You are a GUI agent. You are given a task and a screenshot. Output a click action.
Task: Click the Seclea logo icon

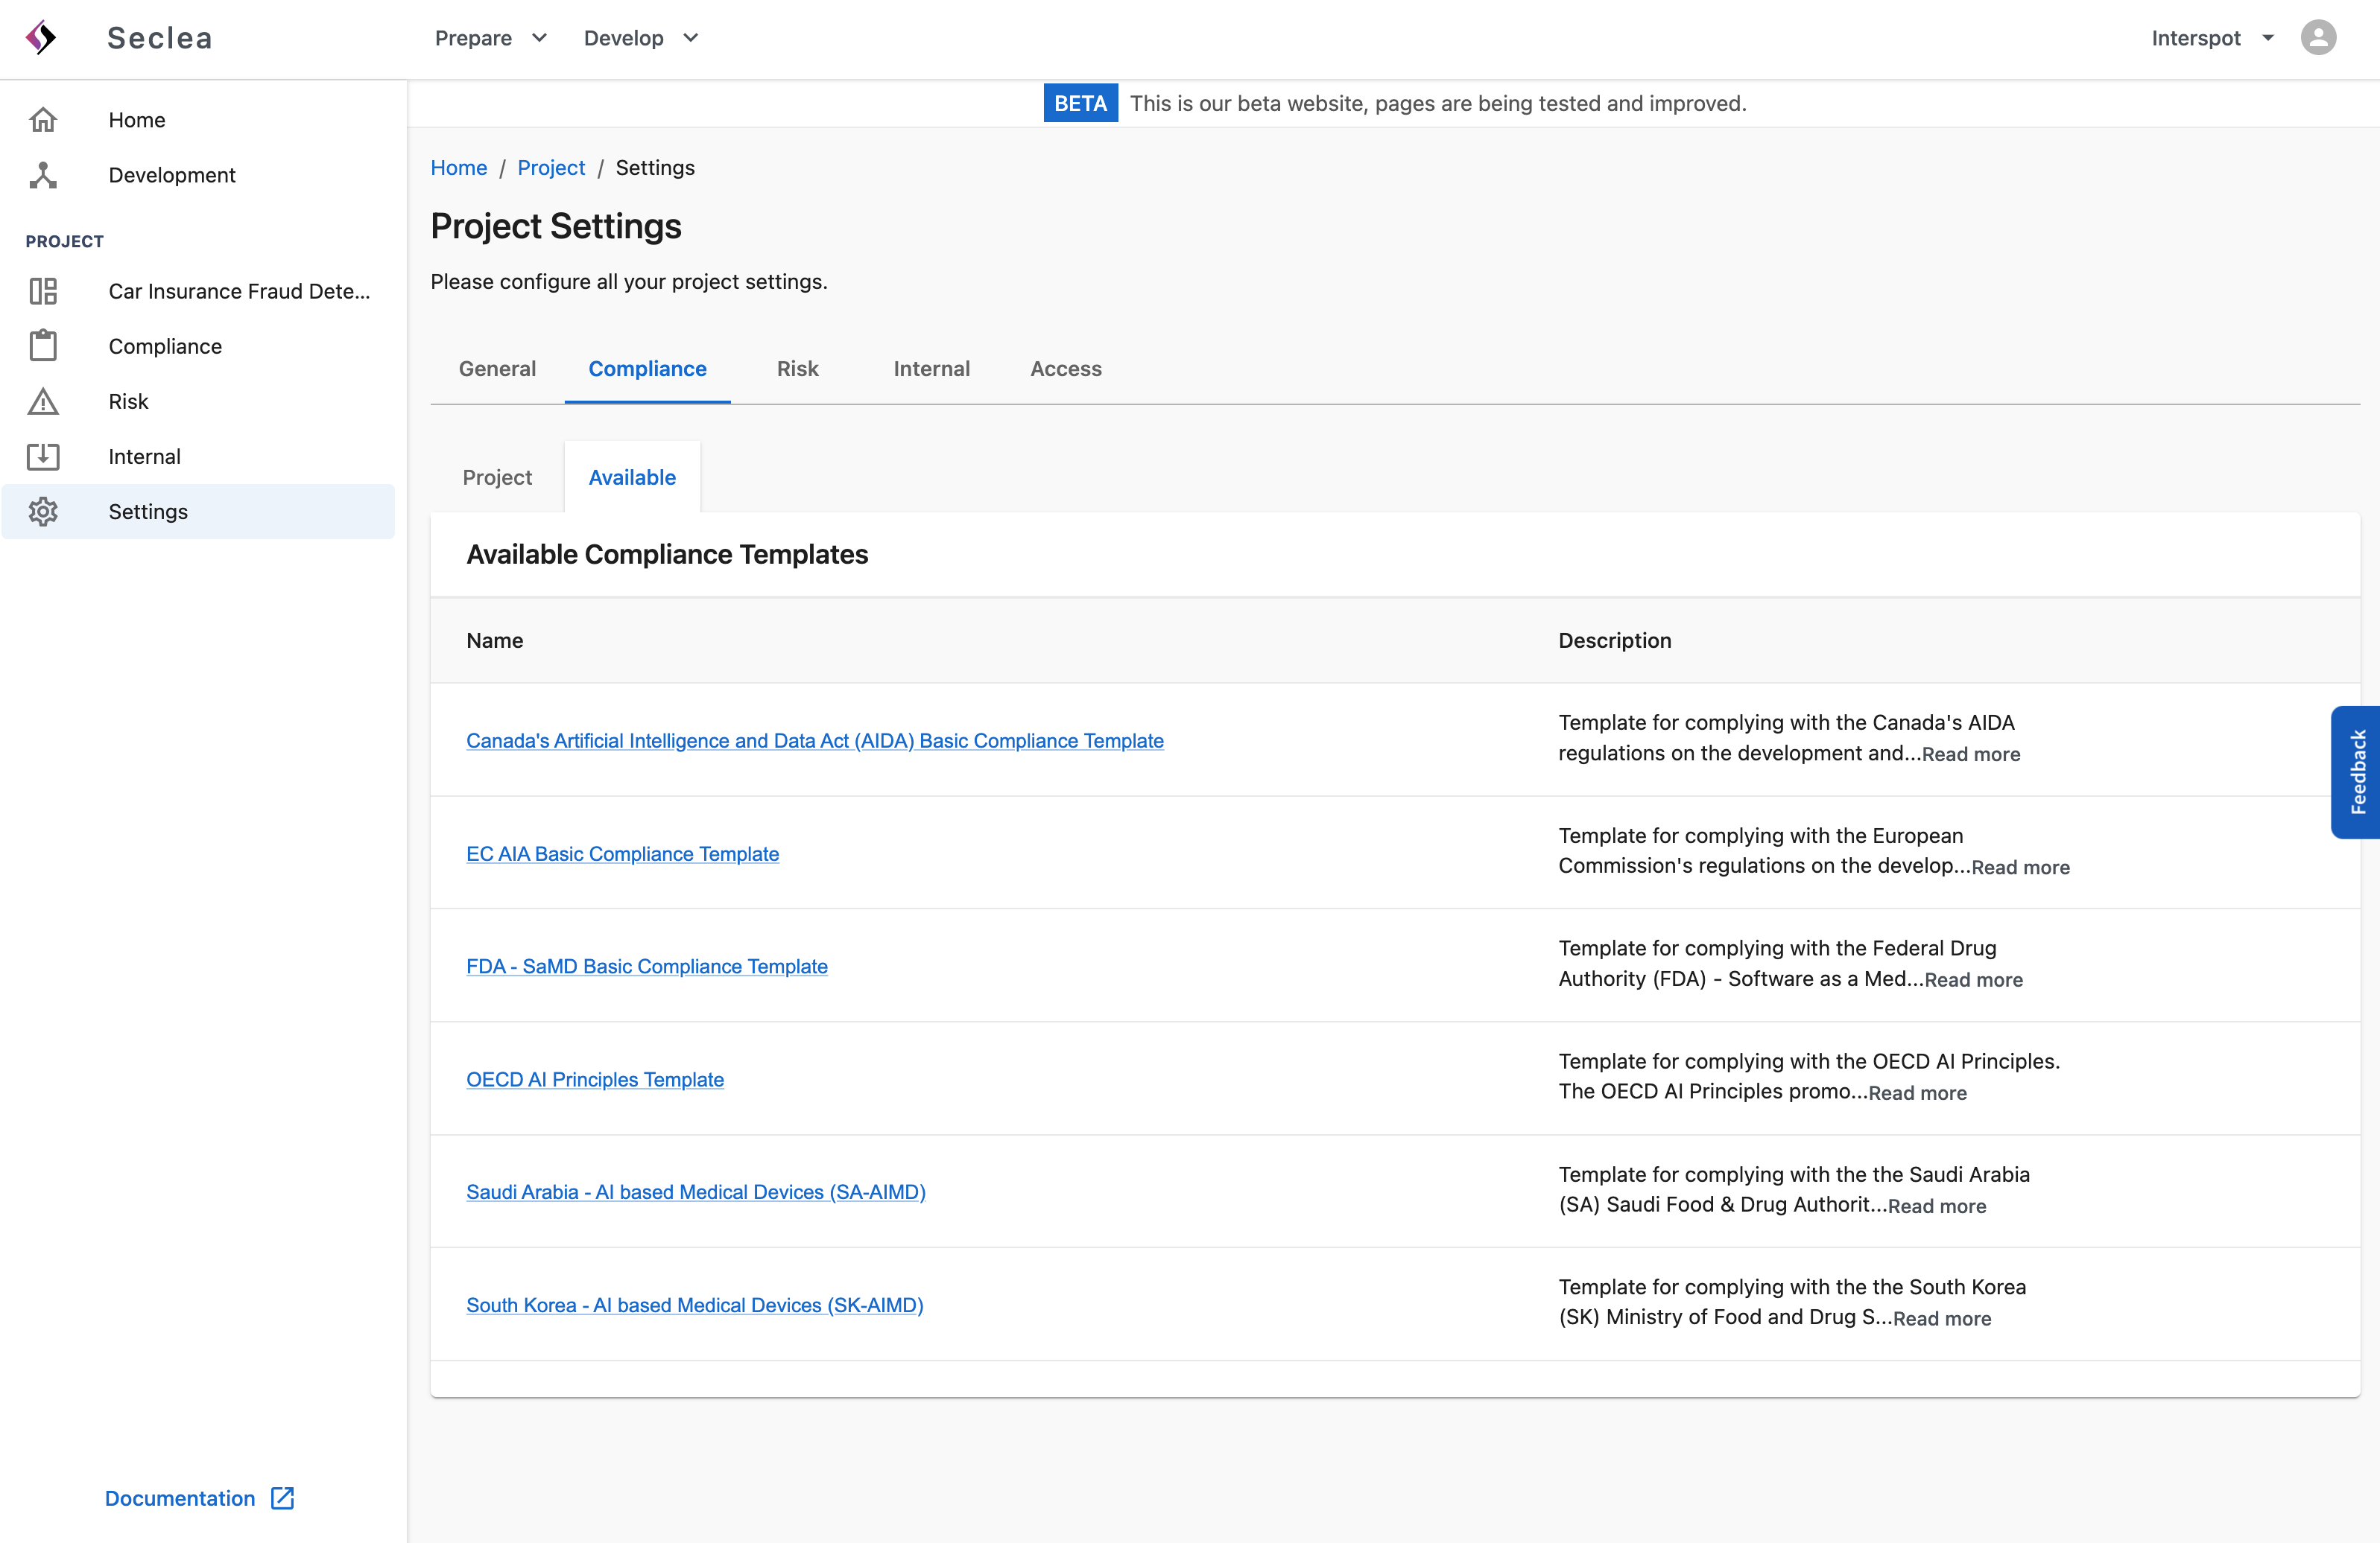[x=41, y=38]
